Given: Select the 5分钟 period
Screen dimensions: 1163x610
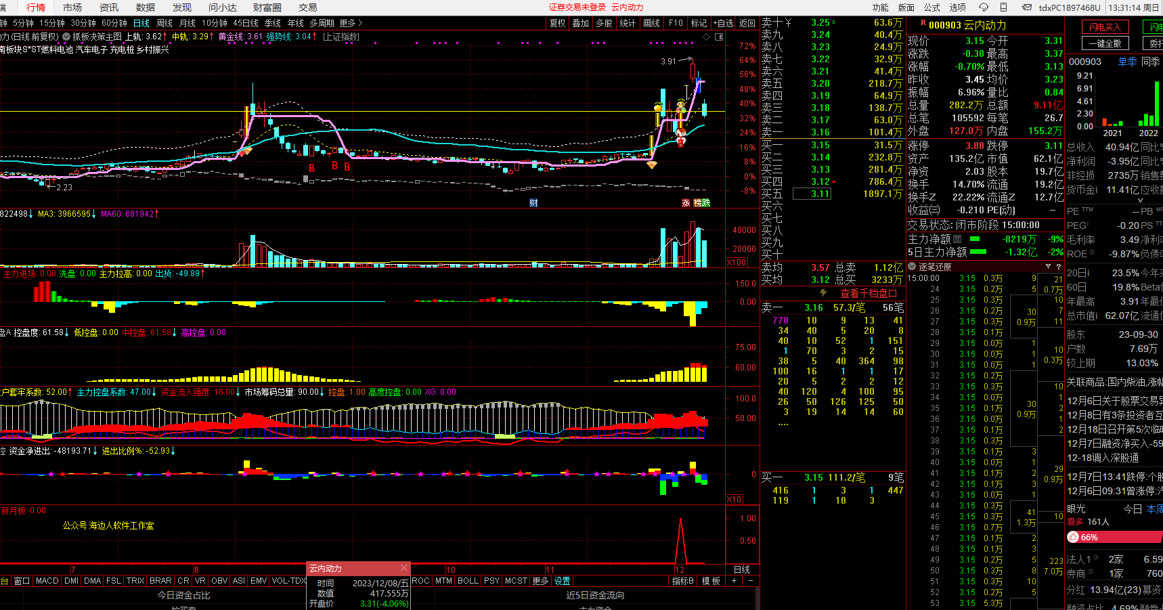Looking at the screenshot, I should pyautogui.click(x=23, y=23).
